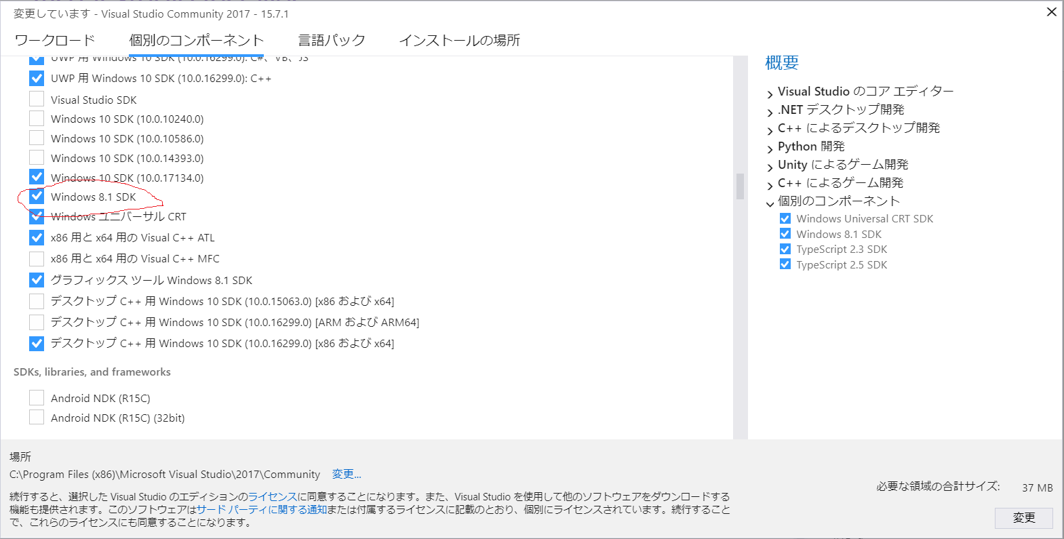Check Android NDK (R15C) checkbox

pos(37,397)
